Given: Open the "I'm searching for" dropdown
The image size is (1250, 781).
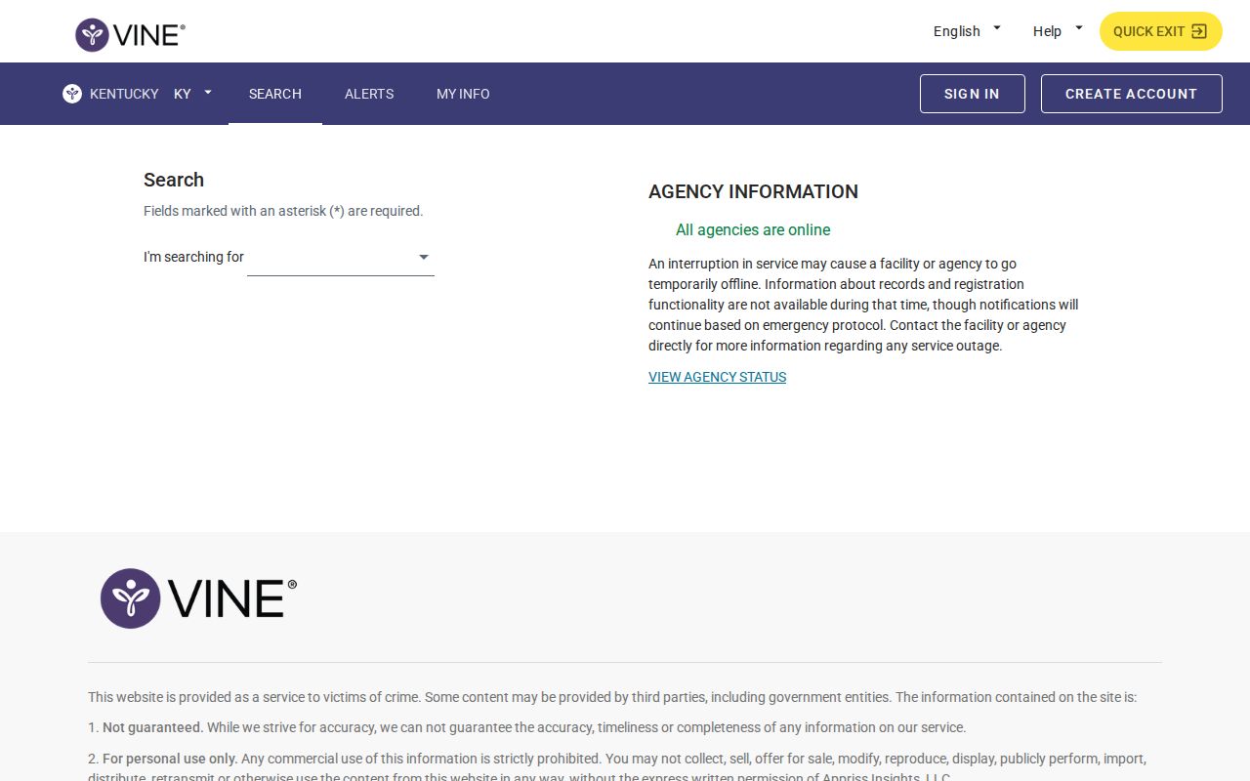Looking at the screenshot, I should (341, 258).
